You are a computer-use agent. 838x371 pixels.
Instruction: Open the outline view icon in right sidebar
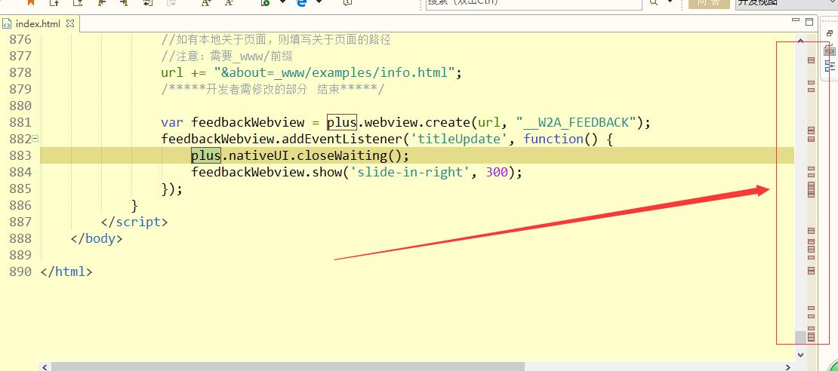point(830,66)
